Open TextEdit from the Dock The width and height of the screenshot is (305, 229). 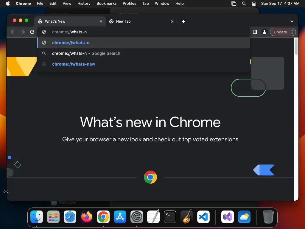coord(153,216)
